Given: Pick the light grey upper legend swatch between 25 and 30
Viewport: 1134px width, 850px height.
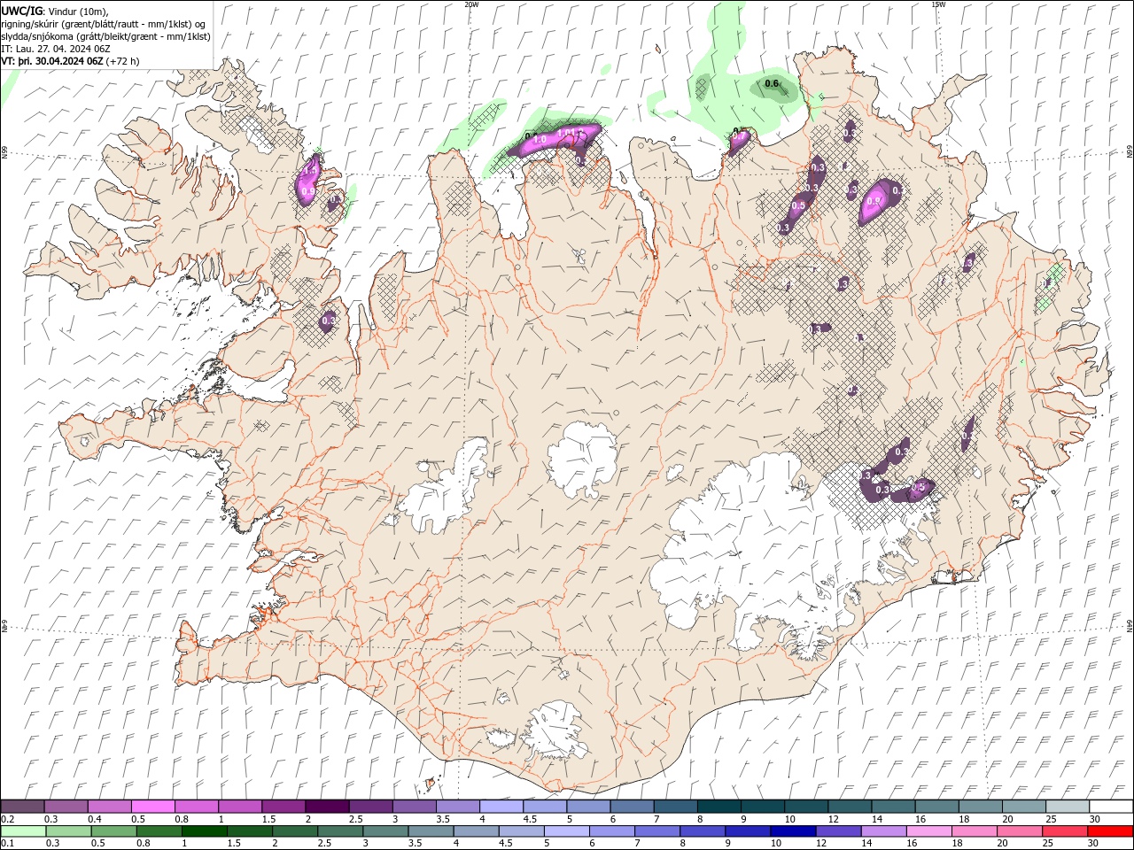Looking at the screenshot, I should tap(1067, 807).
